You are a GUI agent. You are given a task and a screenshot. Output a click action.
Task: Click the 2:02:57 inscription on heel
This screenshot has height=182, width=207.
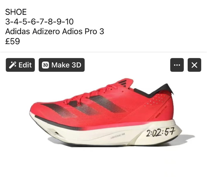[161, 132]
